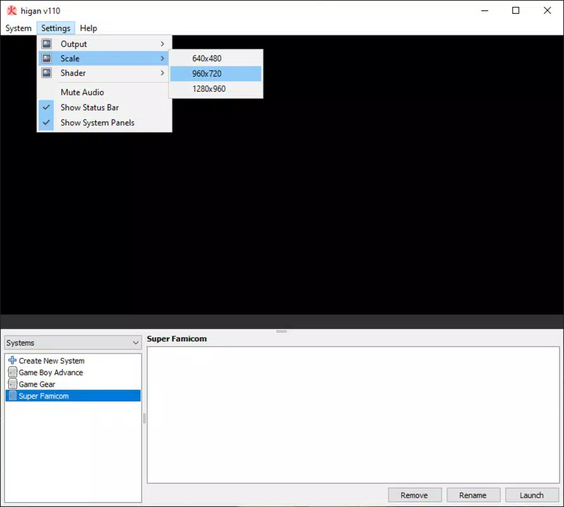Viewport: 564px width, 507px height.
Task: Click the Super Famicom panel heading
Action: point(177,338)
